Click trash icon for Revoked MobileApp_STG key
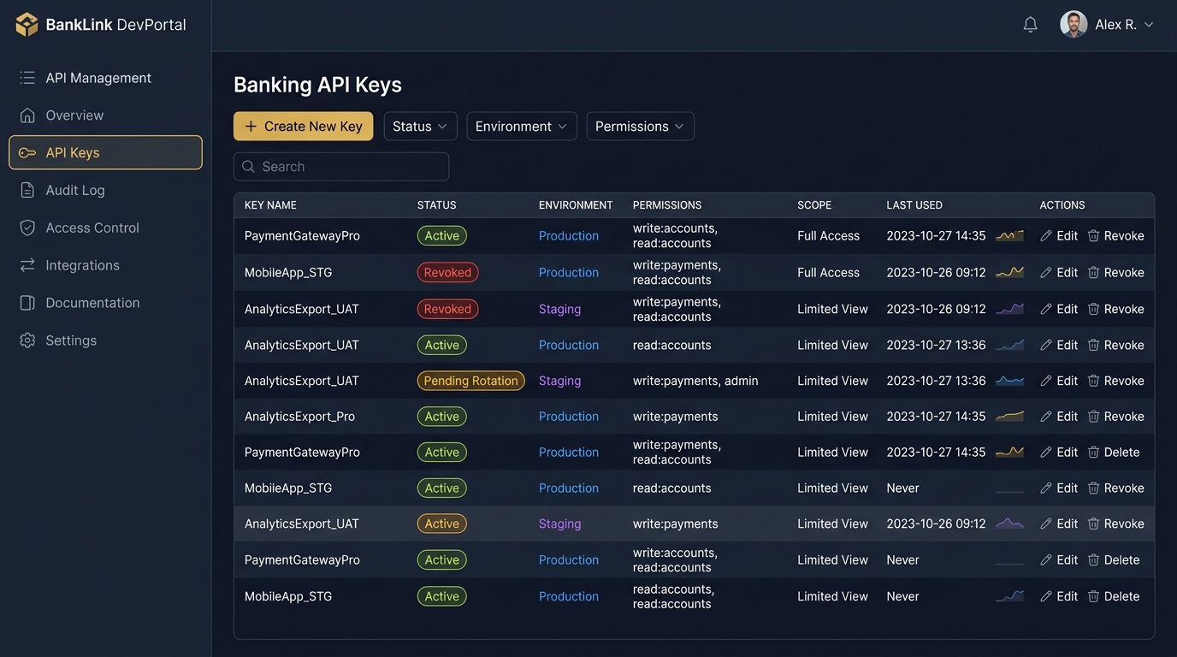 pyautogui.click(x=1093, y=273)
